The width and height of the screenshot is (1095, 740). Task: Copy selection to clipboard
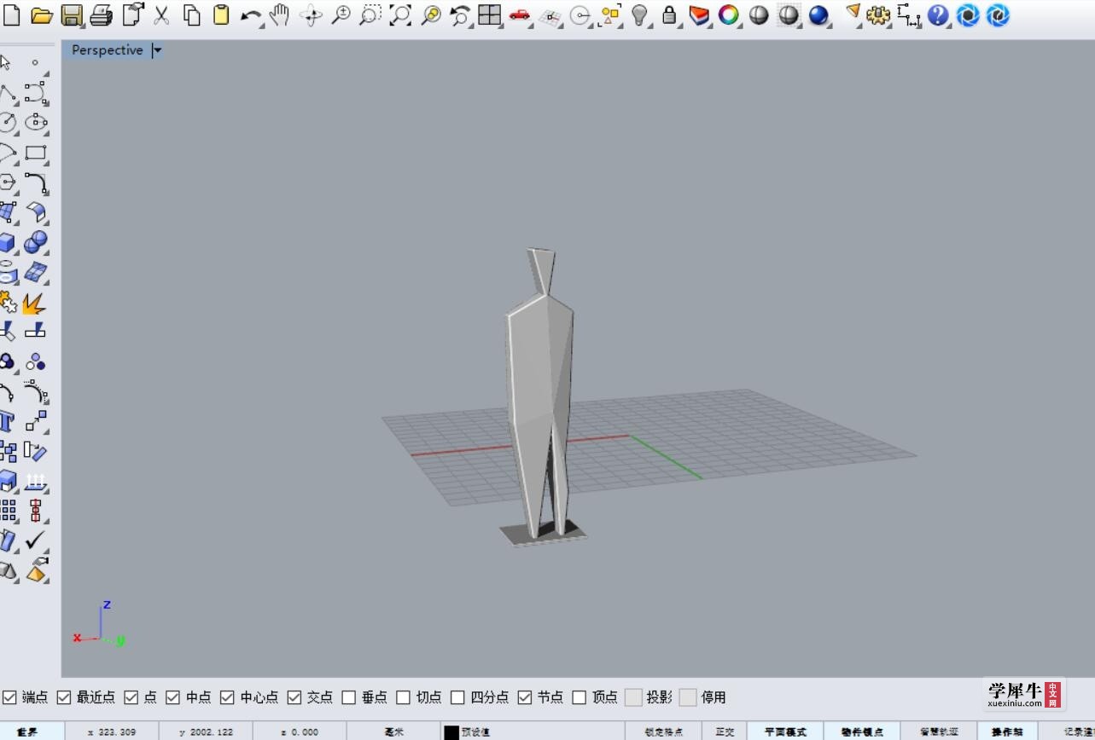[192, 15]
